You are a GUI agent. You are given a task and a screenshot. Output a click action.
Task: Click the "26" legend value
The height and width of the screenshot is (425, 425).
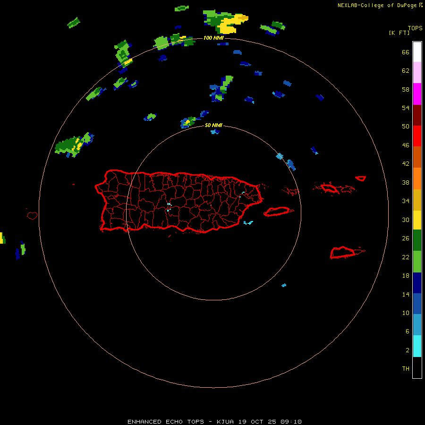point(406,238)
